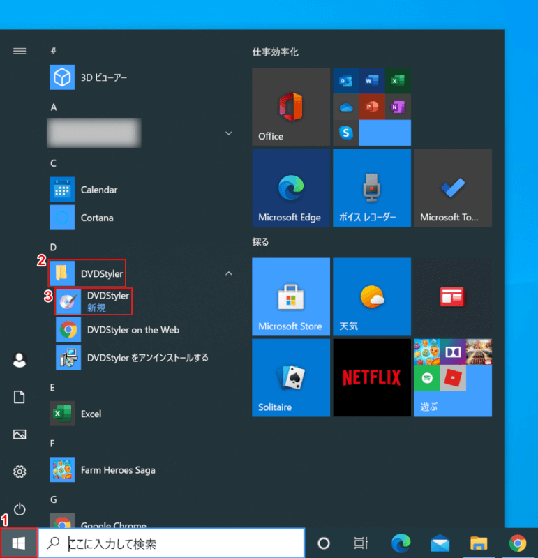
Task: Click the # letter header
Action: (54, 51)
